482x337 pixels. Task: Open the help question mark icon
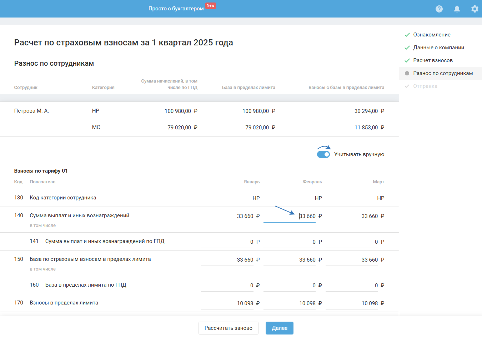click(x=439, y=9)
